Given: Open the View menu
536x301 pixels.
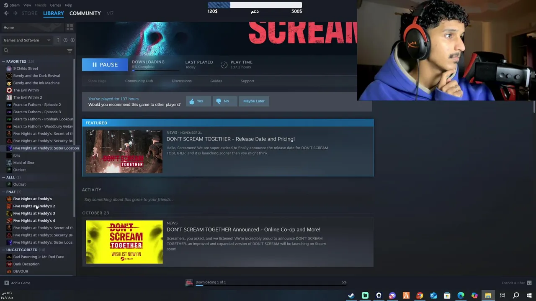Looking at the screenshot, I should point(27,5).
